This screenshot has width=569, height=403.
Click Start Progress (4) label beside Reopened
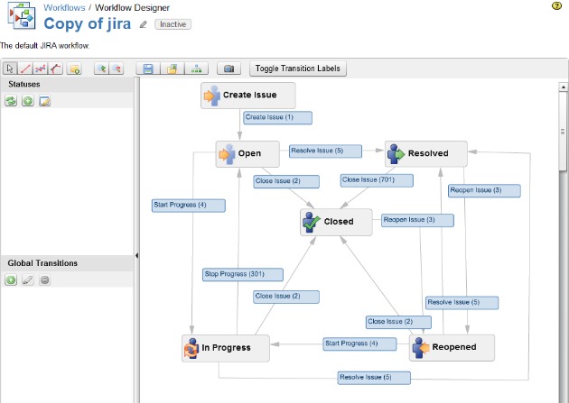click(x=359, y=344)
